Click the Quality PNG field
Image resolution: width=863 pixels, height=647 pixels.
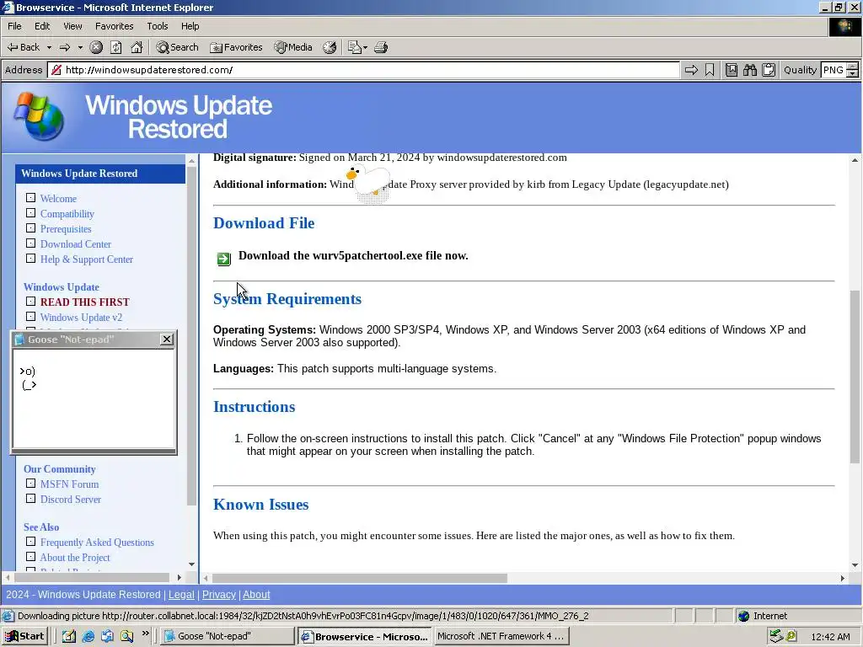point(833,70)
